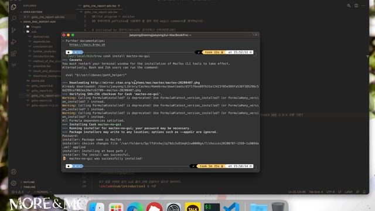The height and width of the screenshot is (211, 375).
Task: Open the radar-style app in Dock
Action: pos(173,207)
